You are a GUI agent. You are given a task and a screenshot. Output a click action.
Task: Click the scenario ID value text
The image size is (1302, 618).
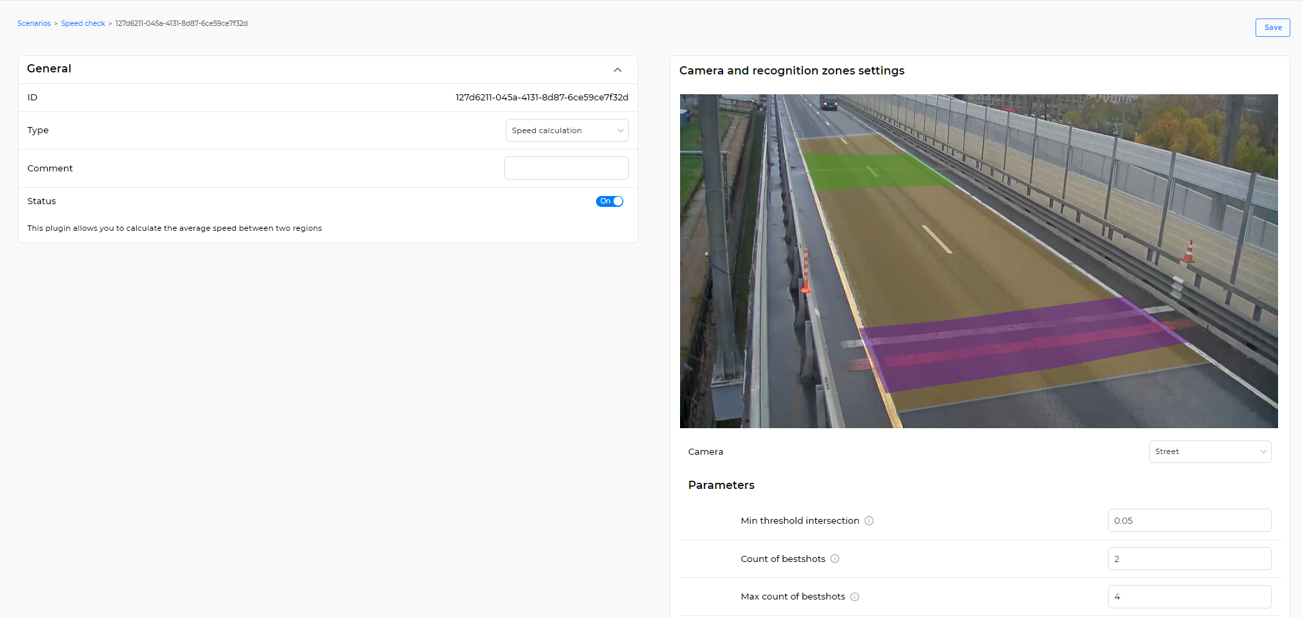click(542, 98)
